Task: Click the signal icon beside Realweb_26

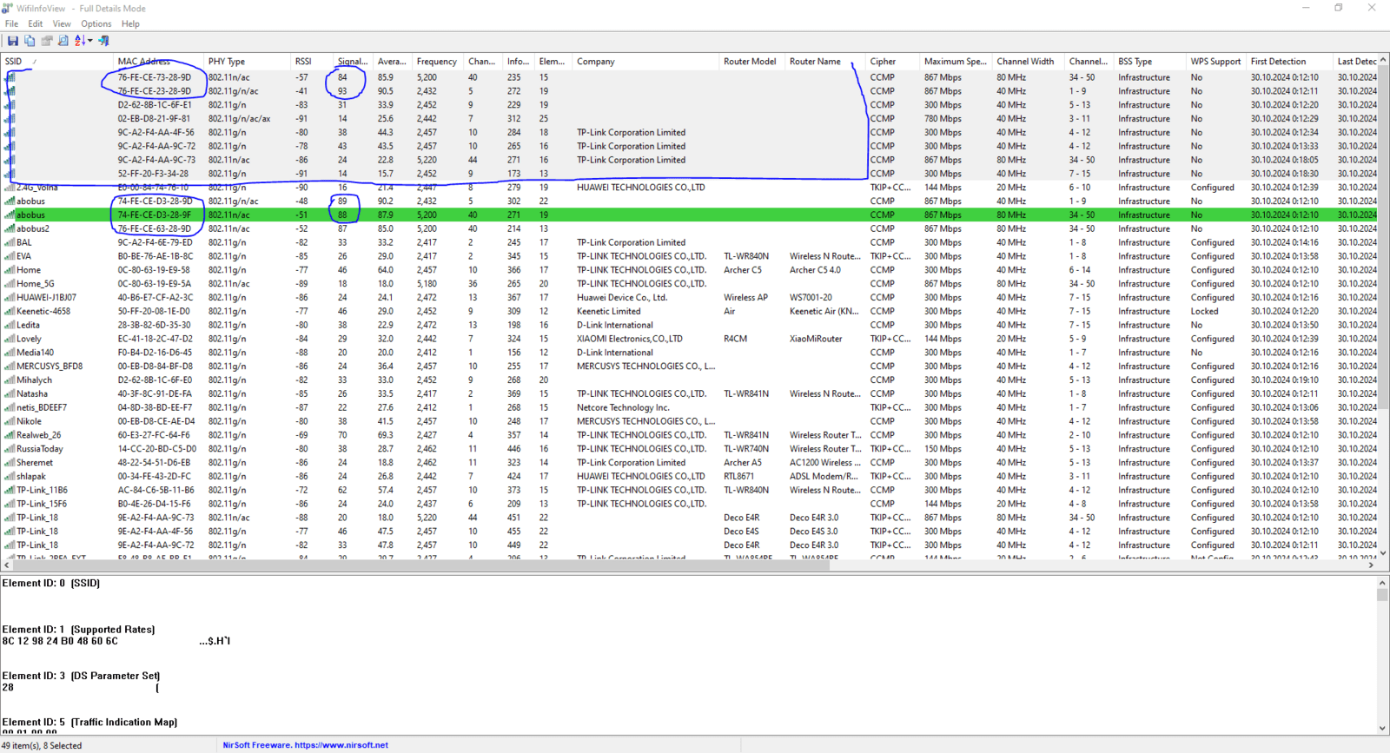Action: 10,435
